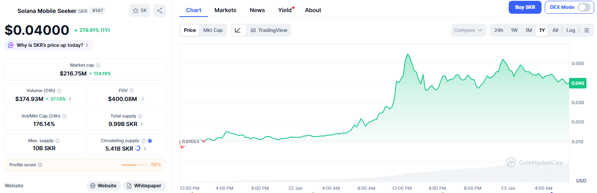Click the 10B SKR max supply value

pos(44,148)
